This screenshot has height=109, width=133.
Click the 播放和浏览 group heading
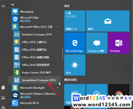click(71, 80)
